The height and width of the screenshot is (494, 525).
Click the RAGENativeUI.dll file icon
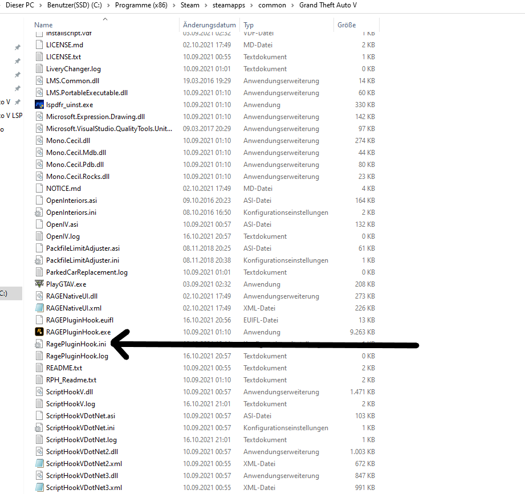[39, 296]
